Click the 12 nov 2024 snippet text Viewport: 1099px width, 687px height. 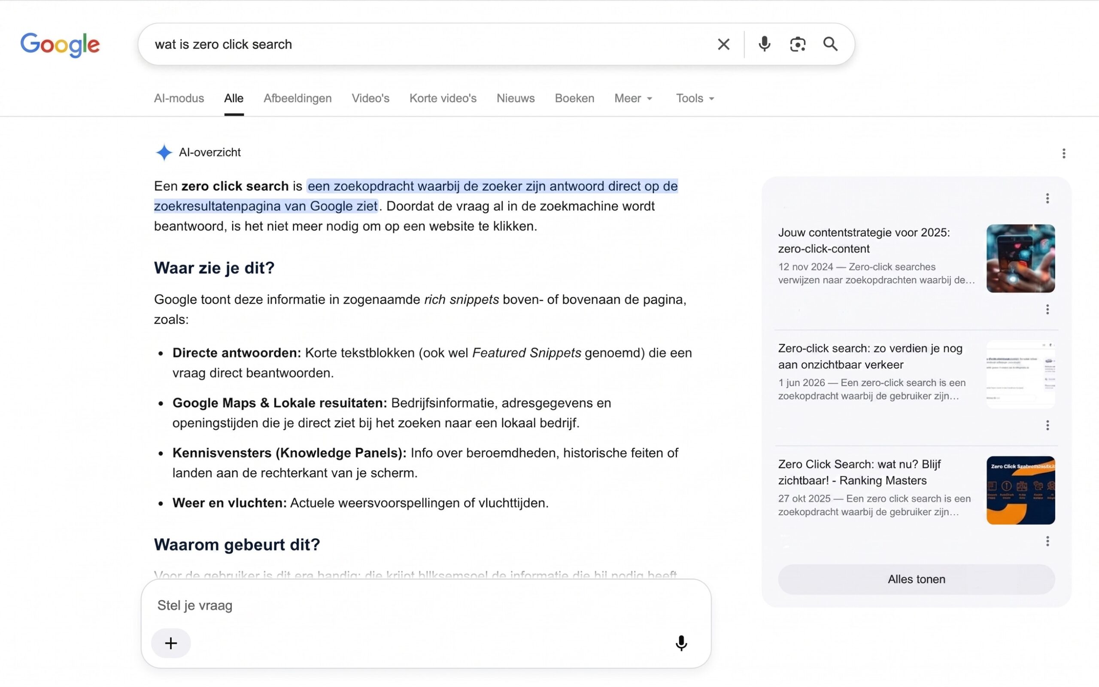pyautogui.click(x=877, y=273)
